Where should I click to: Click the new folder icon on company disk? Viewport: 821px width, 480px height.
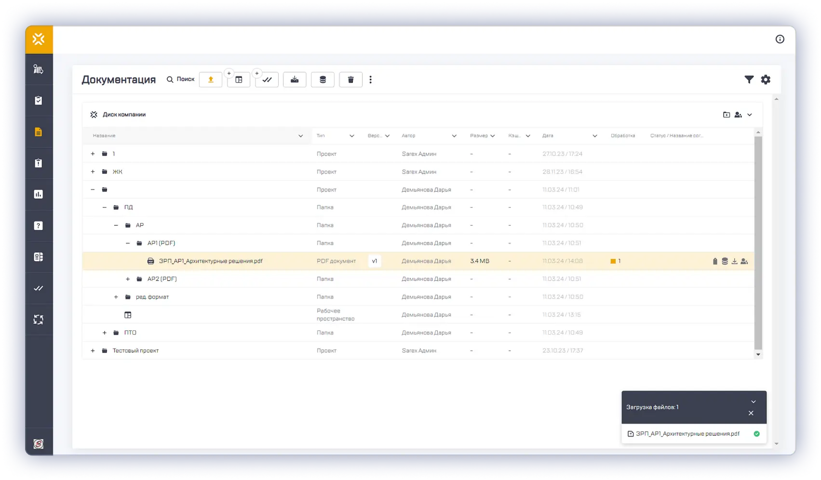tap(727, 115)
